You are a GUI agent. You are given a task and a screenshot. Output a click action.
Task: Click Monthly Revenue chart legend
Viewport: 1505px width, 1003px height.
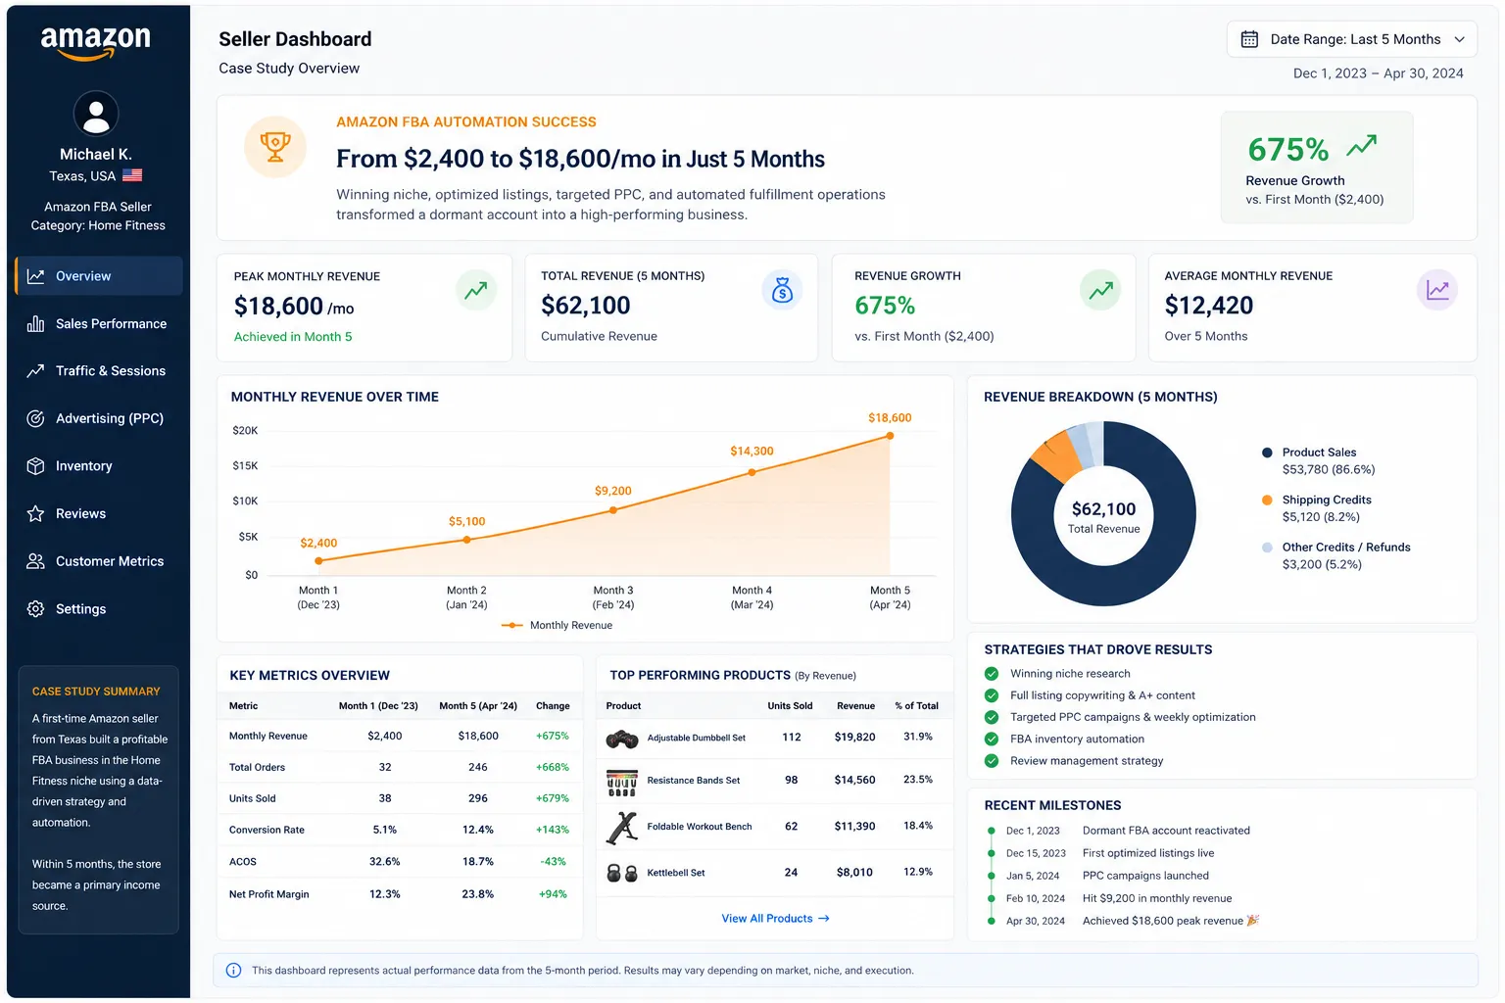coord(557,626)
